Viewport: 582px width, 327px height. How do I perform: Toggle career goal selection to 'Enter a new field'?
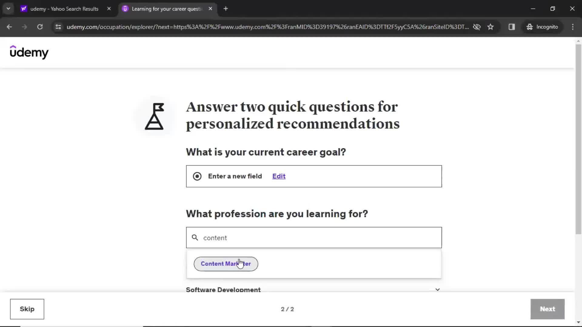click(197, 176)
